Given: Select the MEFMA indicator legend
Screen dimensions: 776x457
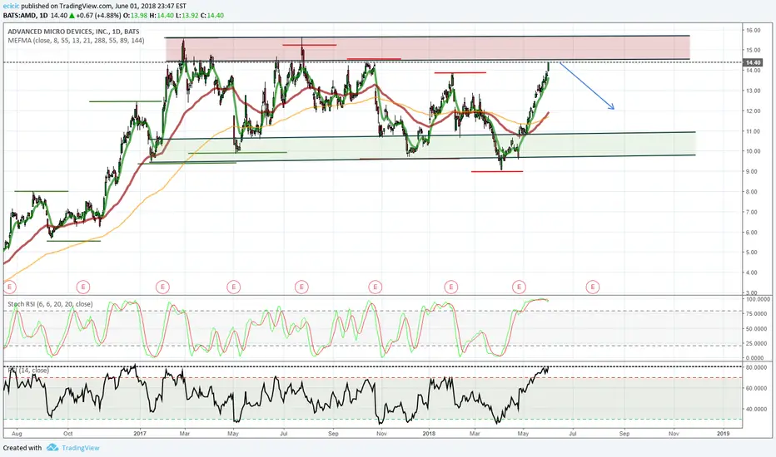Looking at the screenshot, I should [77, 41].
